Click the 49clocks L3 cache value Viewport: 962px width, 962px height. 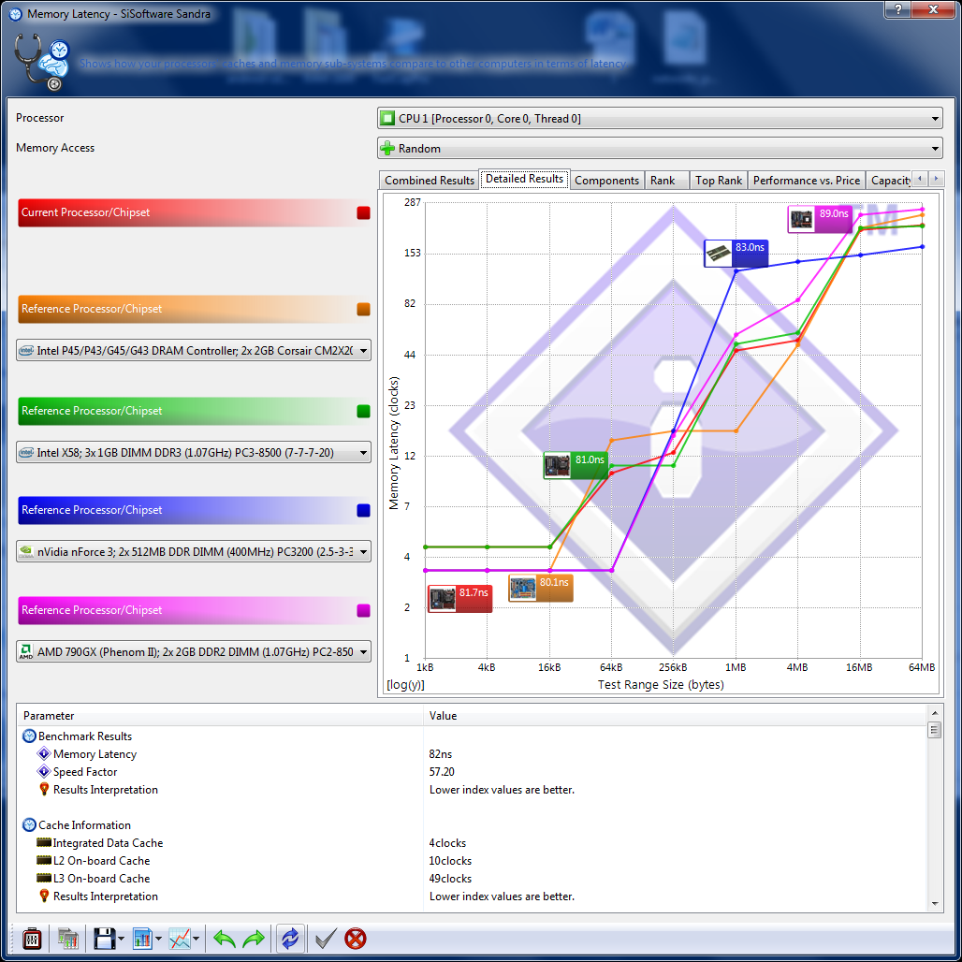coord(450,879)
